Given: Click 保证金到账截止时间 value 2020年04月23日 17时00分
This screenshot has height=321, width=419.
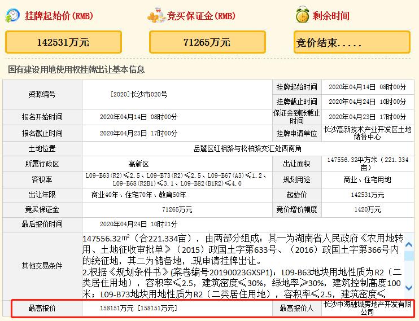Looking at the screenshot, I should [368, 117].
